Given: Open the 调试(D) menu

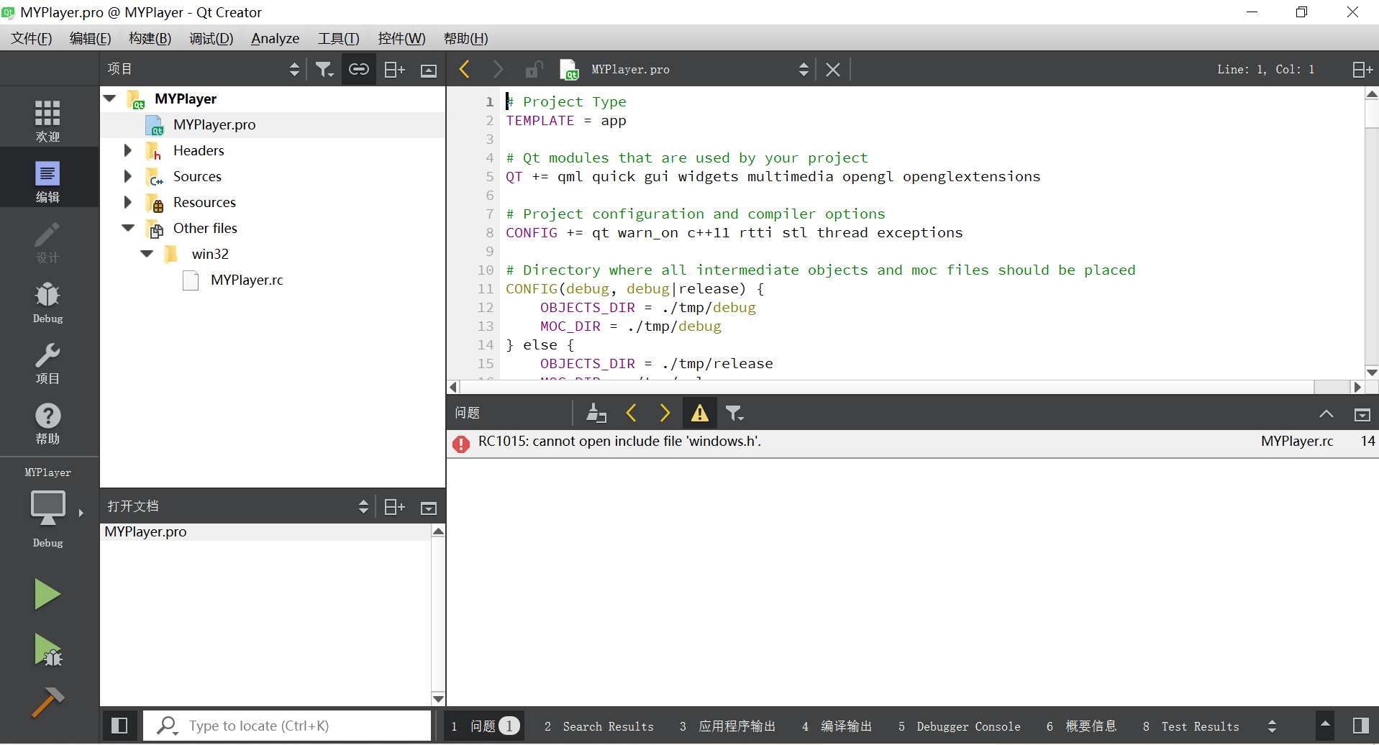Looking at the screenshot, I should 211,38.
